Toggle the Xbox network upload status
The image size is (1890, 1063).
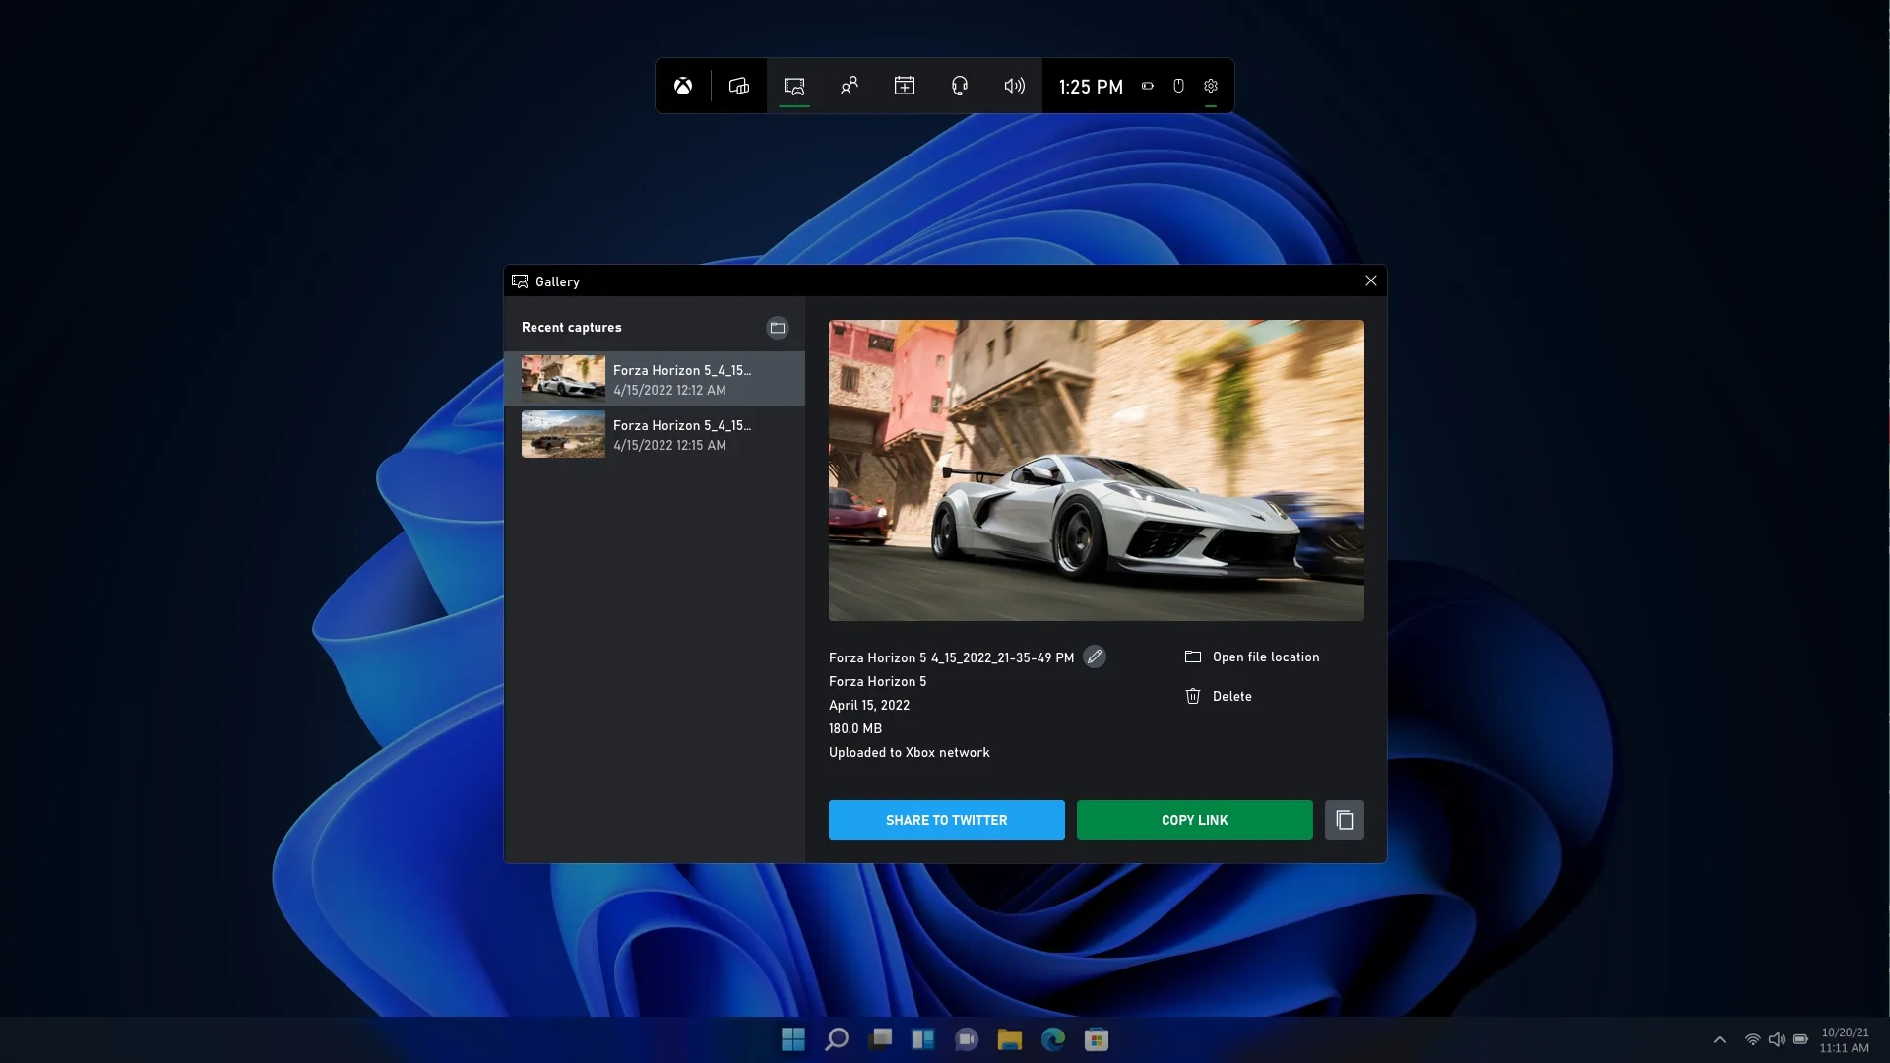[909, 752]
